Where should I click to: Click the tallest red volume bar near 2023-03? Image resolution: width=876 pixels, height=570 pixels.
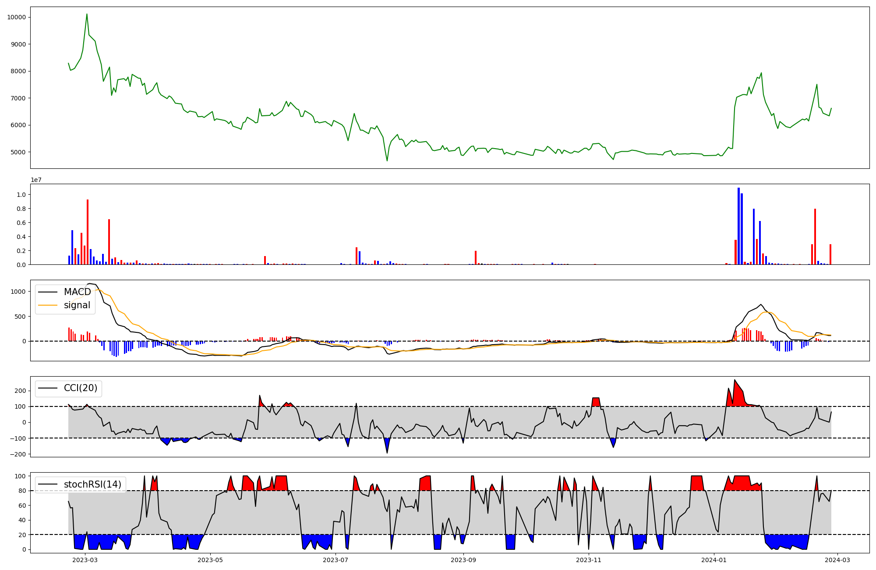point(88,232)
